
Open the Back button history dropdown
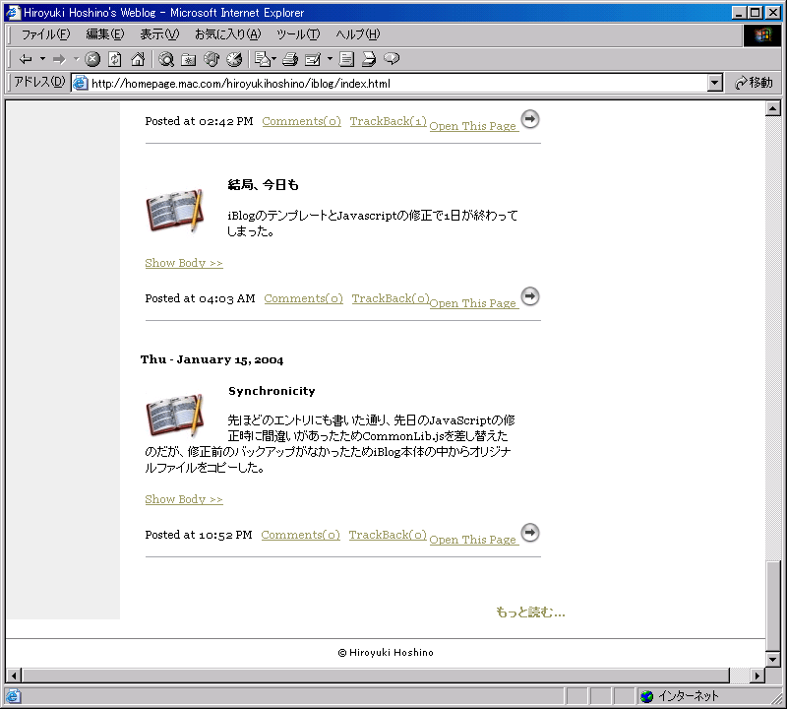42,59
